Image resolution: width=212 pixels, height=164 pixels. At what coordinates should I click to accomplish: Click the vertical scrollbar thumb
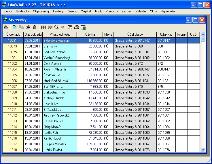pyautogui.click(x=203, y=39)
